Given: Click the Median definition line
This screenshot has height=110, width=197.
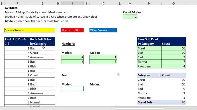Looking at the screenshot, I should (x=51, y=17).
